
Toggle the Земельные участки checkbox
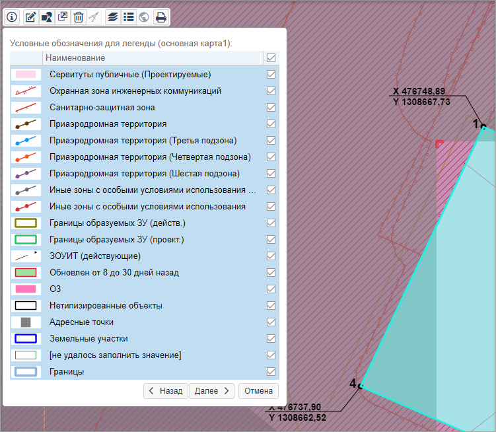click(271, 339)
